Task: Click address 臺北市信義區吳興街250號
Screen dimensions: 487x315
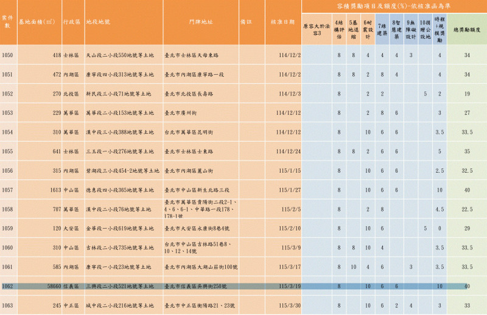Action: [195, 286]
